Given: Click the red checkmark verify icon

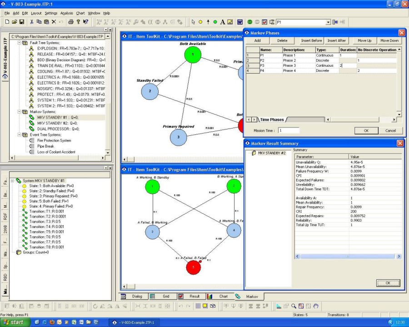Looking at the screenshot, I should 264,22.
